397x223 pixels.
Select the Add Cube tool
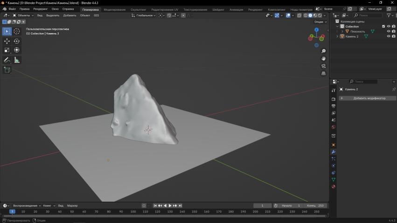pos(7,70)
